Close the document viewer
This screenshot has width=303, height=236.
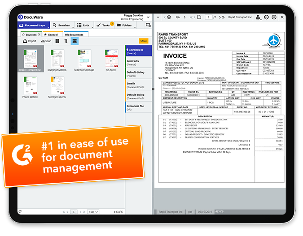click(282, 17)
